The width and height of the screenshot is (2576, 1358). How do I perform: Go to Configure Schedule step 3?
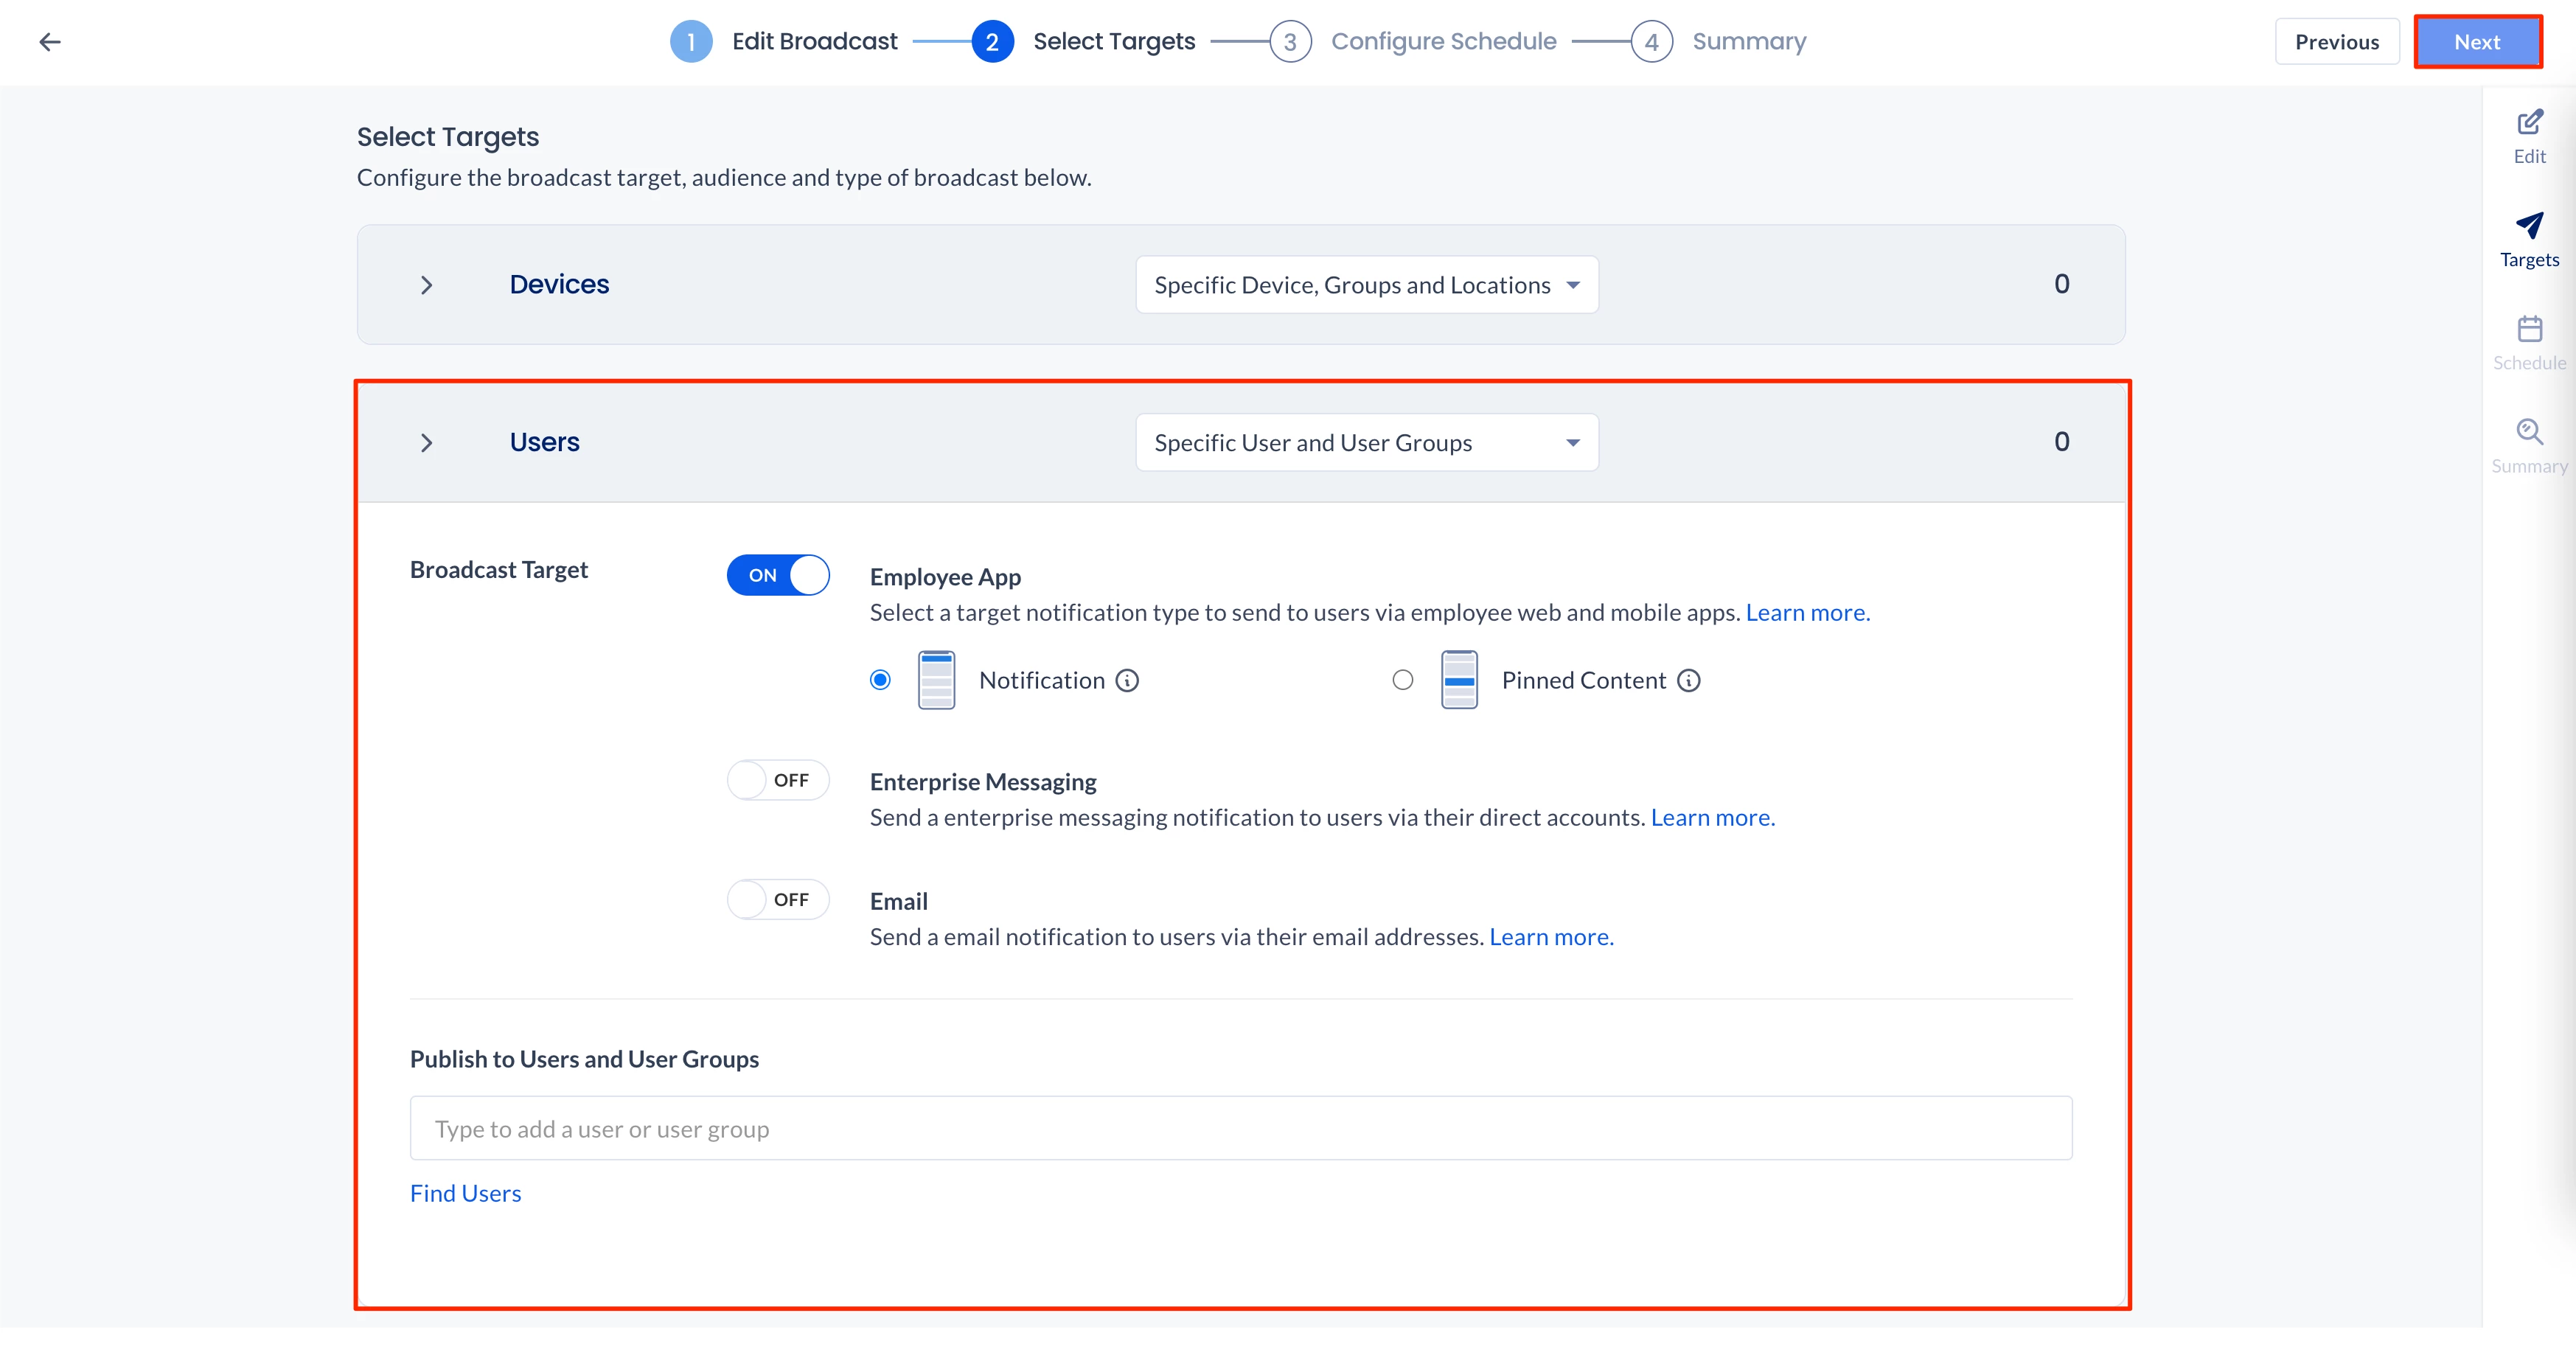[x=1290, y=42]
